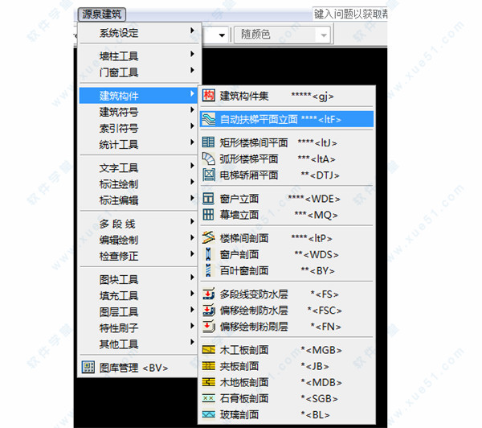This screenshot has height=428, width=482.
Task: Click the <BL> shortcut text
Action: point(318,415)
